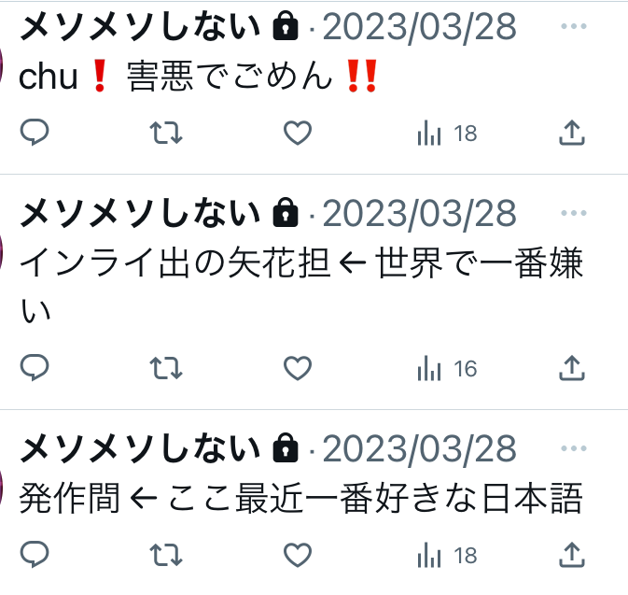This screenshot has width=628, height=595.
Task: Like the 'インライ出の矢花担' tweet
Action: pos(298,368)
